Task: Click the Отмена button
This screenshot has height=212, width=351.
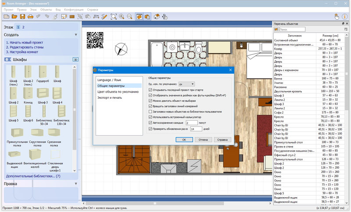Action: pos(203,140)
